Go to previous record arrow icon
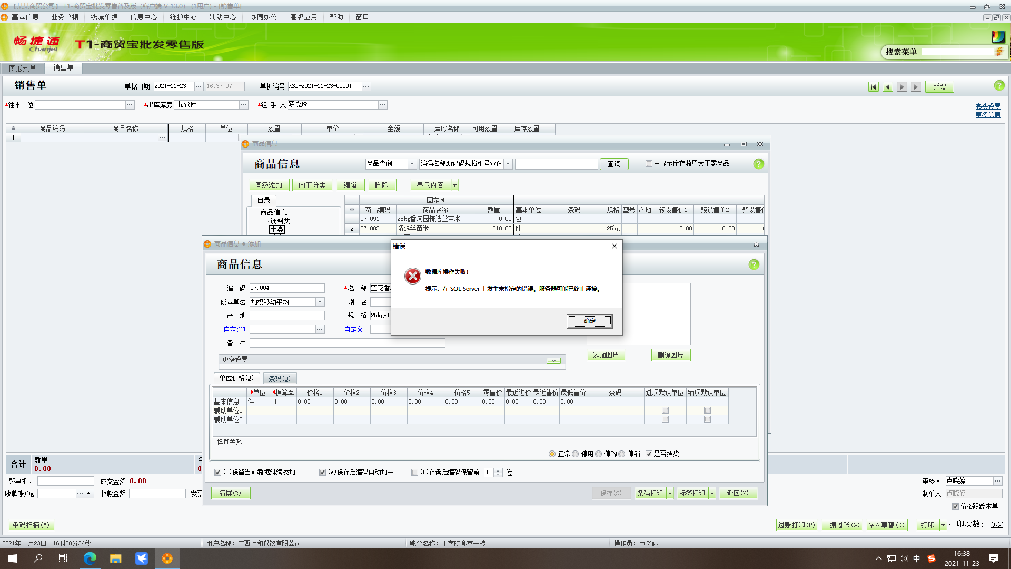The height and width of the screenshot is (569, 1011). coord(888,87)
